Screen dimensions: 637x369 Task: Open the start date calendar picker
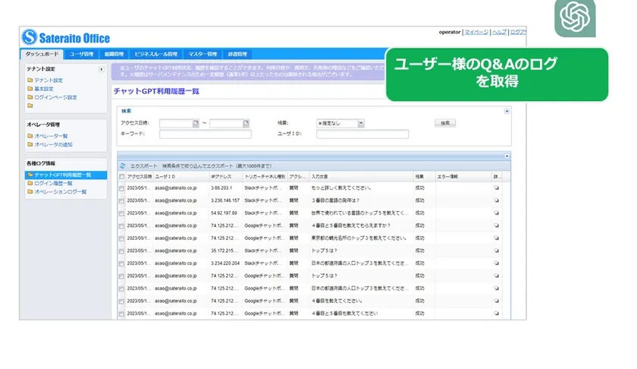[193, 123]
